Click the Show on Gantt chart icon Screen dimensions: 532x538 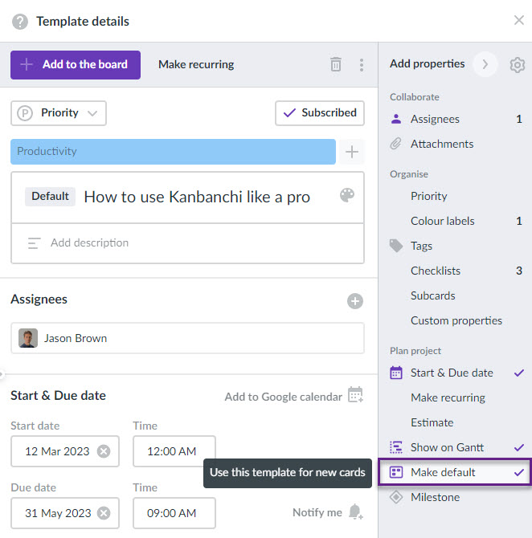click(396, 447)
